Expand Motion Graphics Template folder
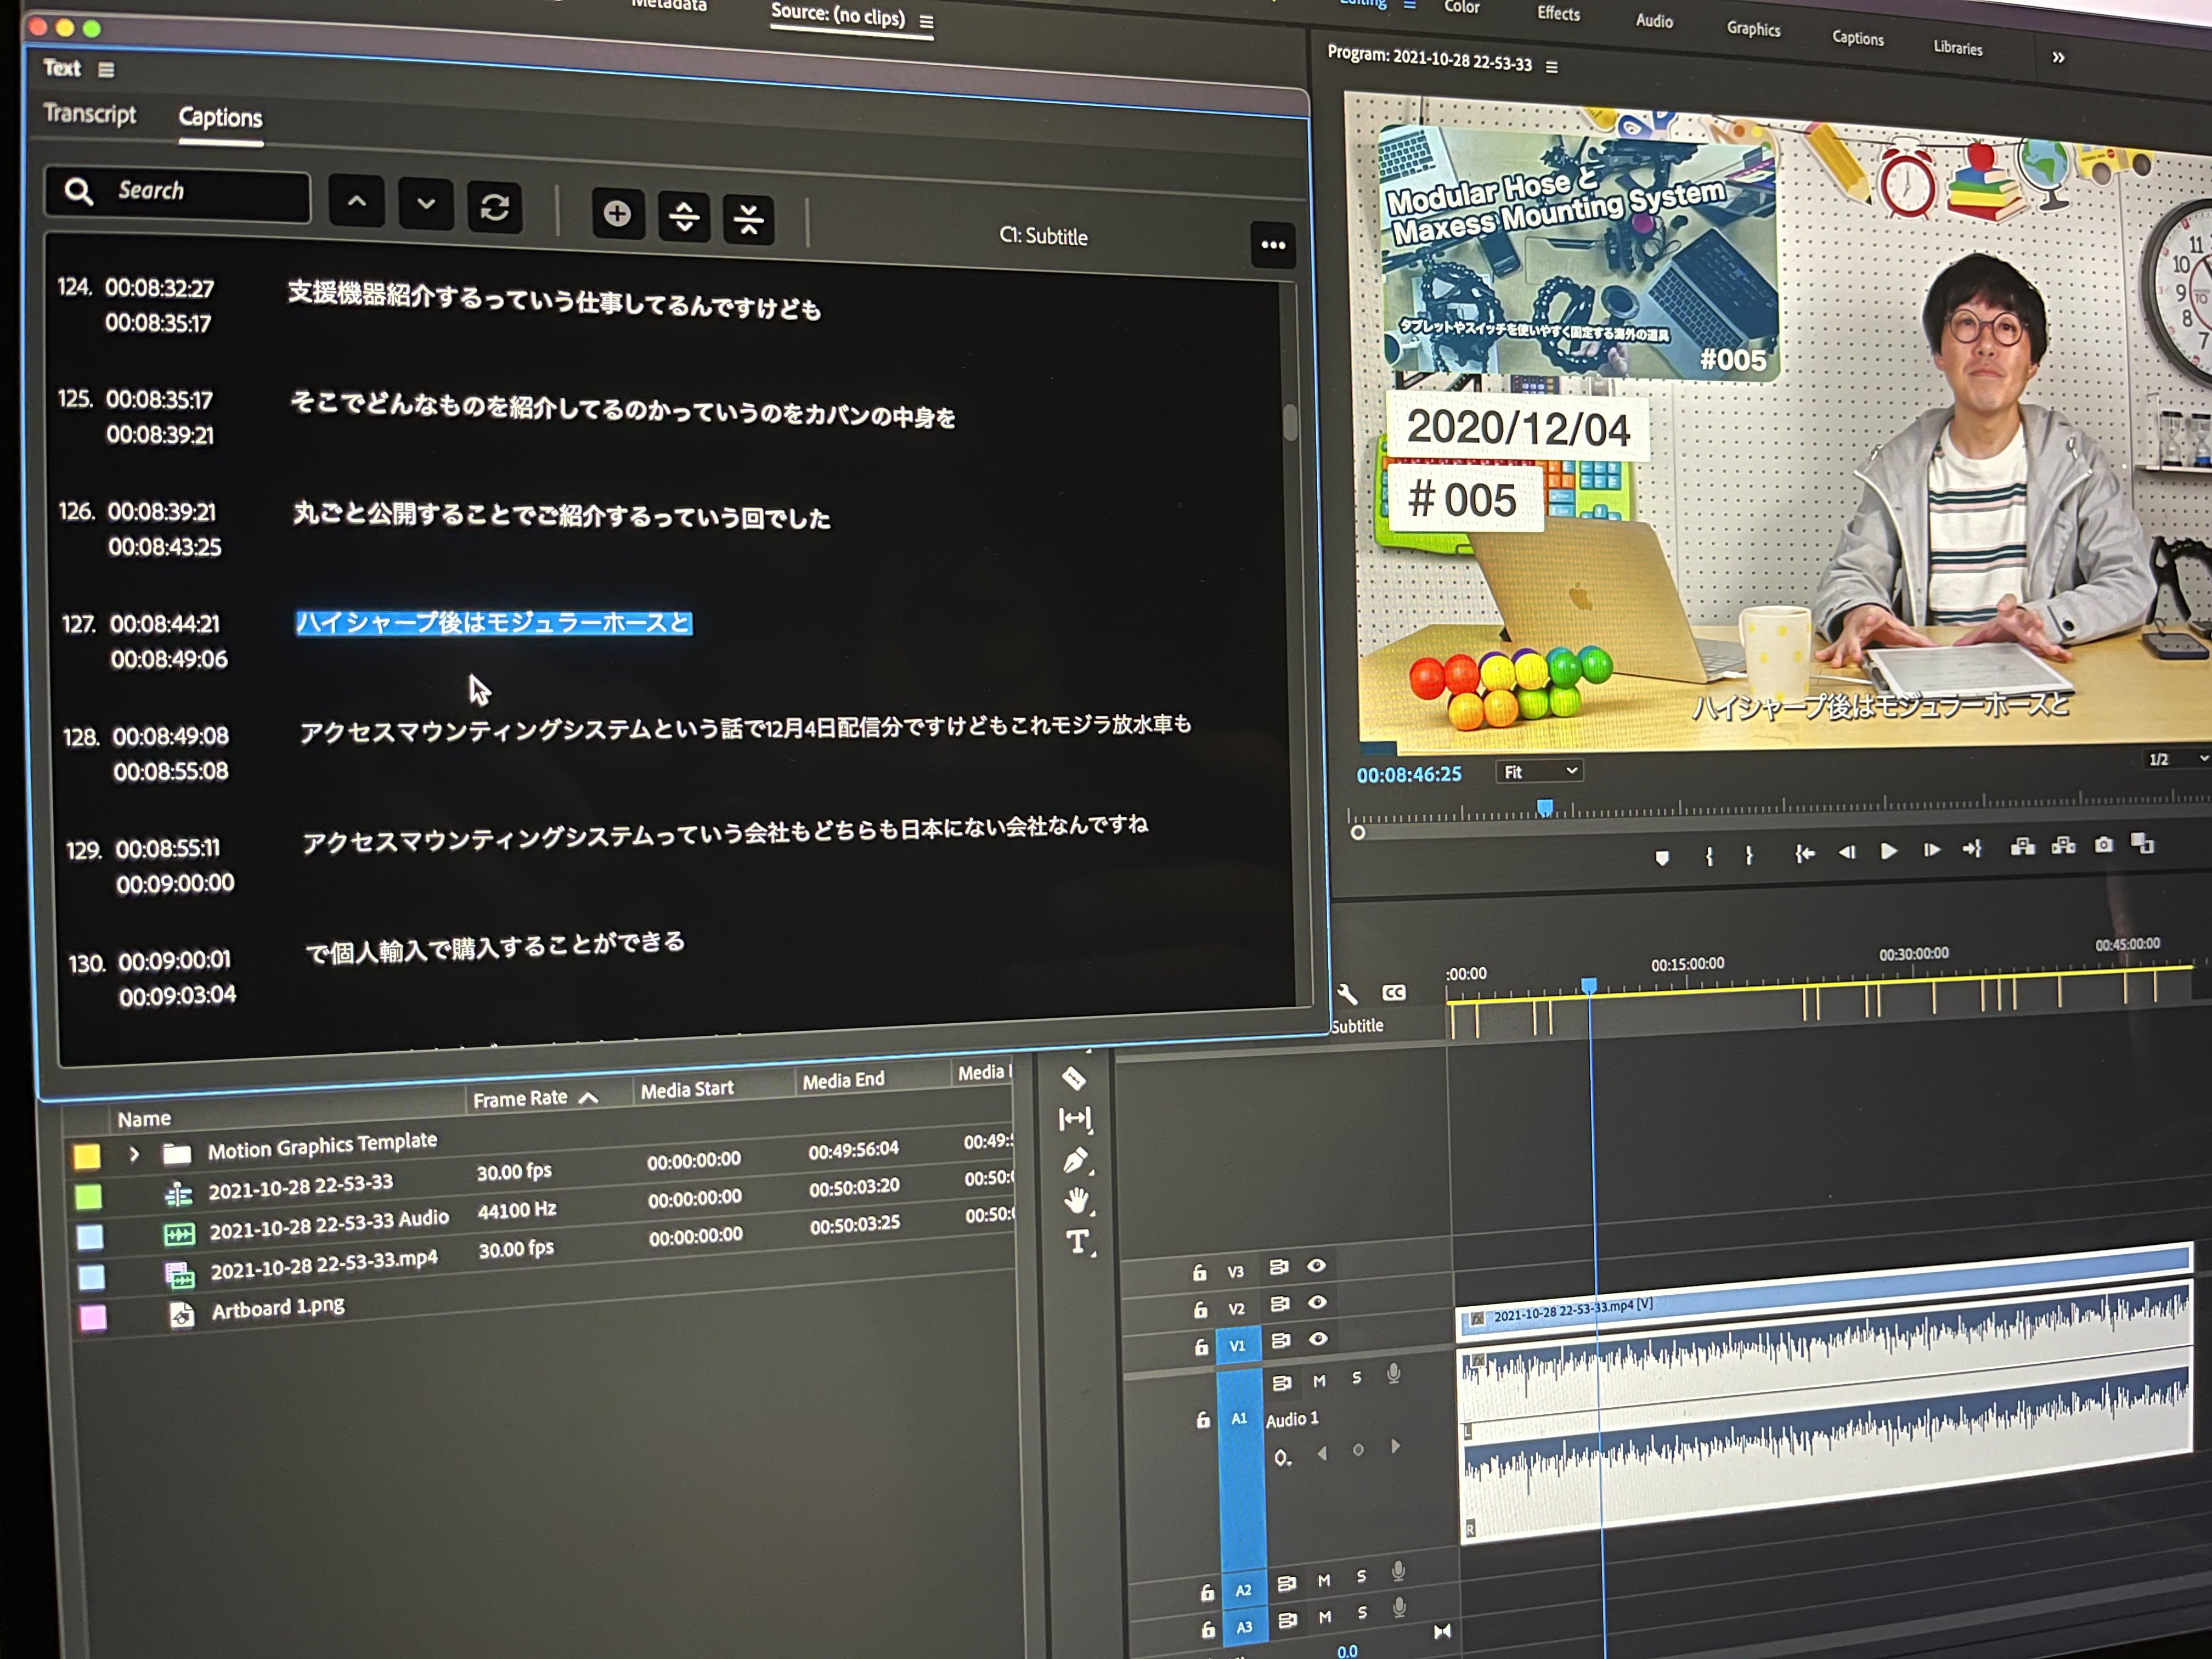The image size is (2212, 1659). [x=134, y=1154]
